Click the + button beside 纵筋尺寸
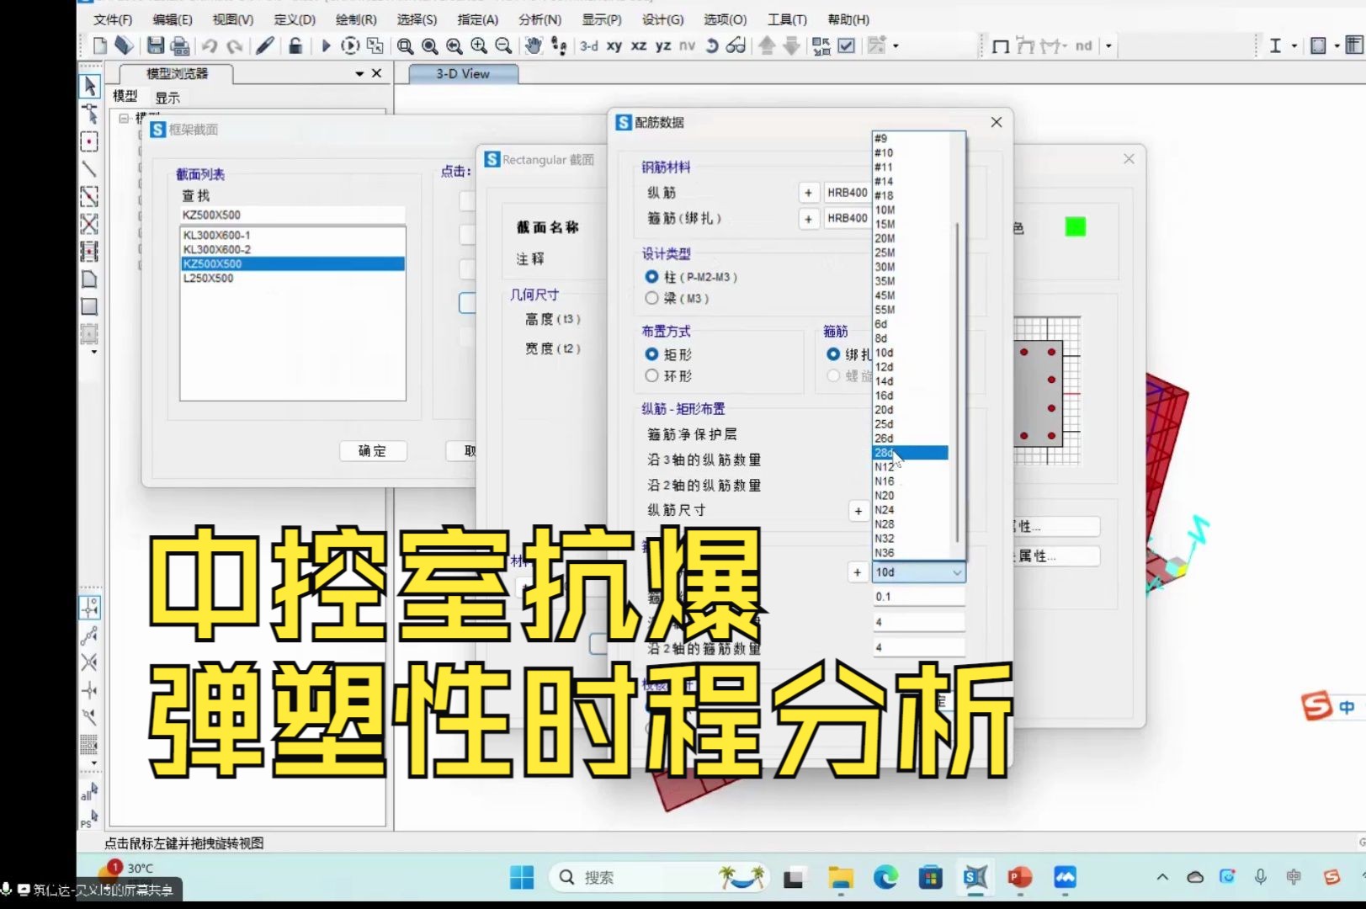The image size is (1366, 909). (x=858, y=511)
